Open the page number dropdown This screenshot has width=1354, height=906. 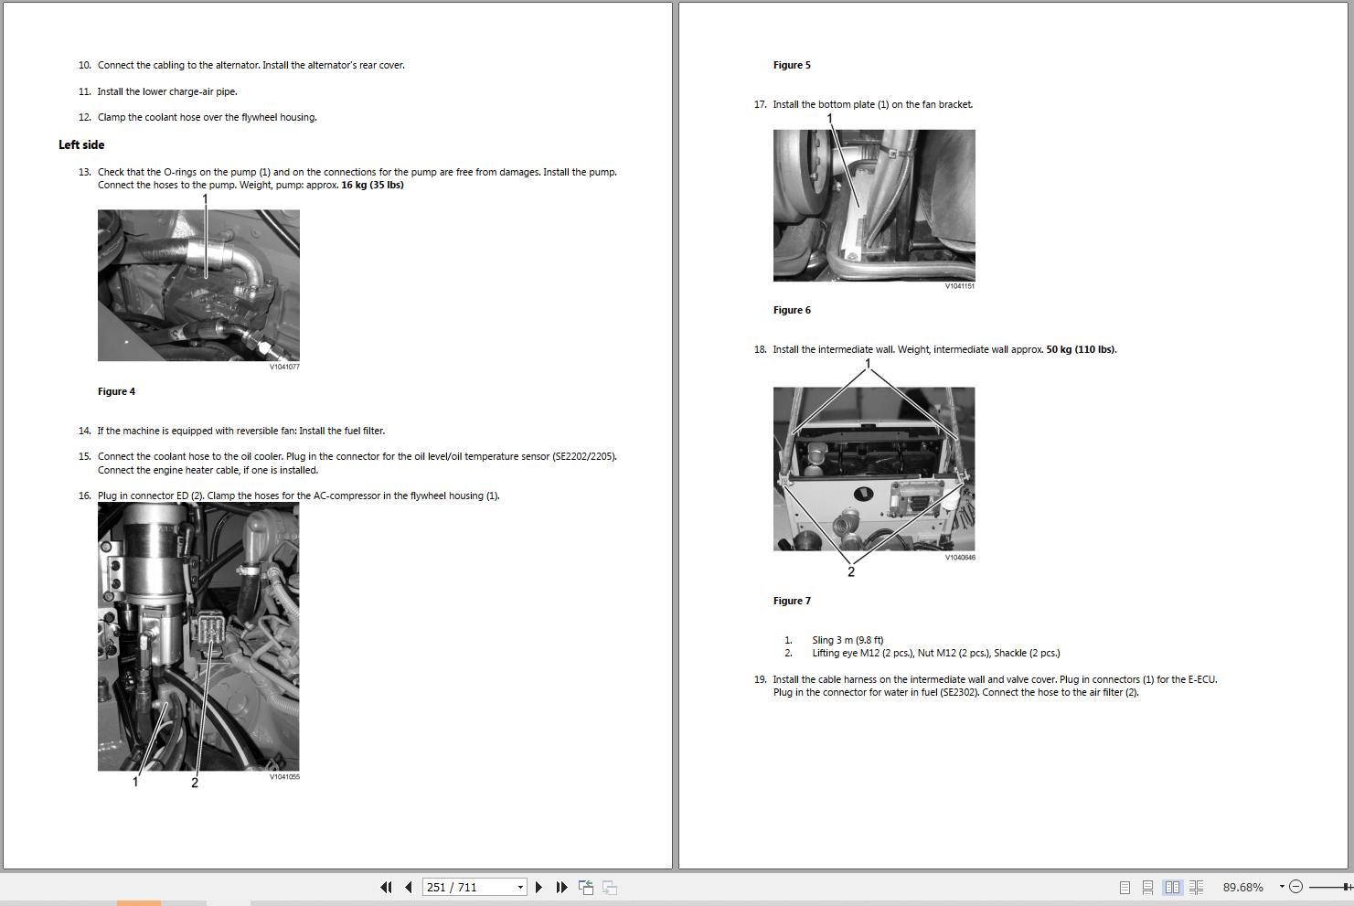coord(519,887)
